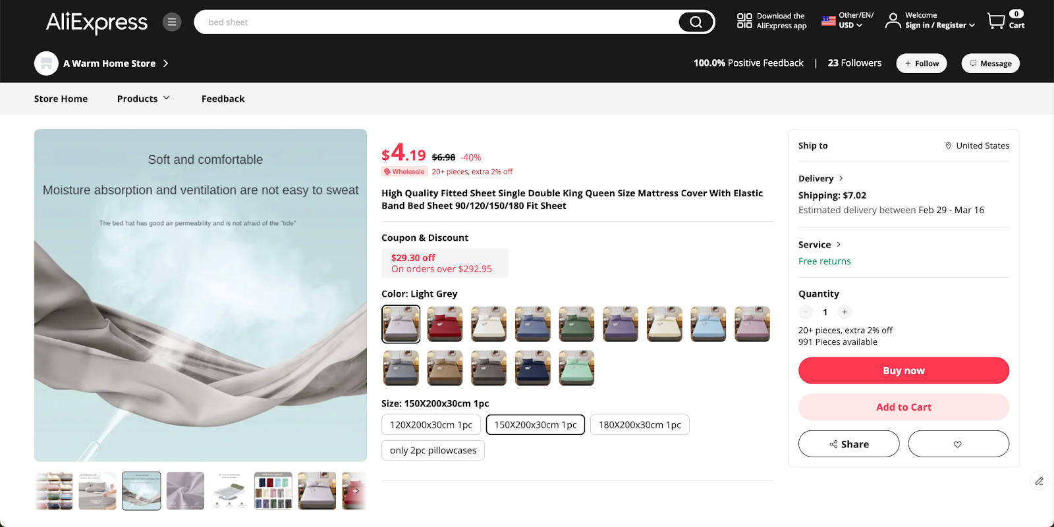Advance thumbnail strip with next arrow

pyautogui.click(x=356, y=490)
